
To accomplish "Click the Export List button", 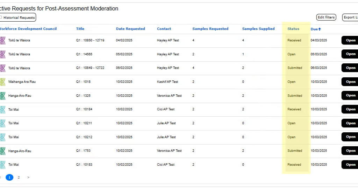I will (x=350, y=17).
